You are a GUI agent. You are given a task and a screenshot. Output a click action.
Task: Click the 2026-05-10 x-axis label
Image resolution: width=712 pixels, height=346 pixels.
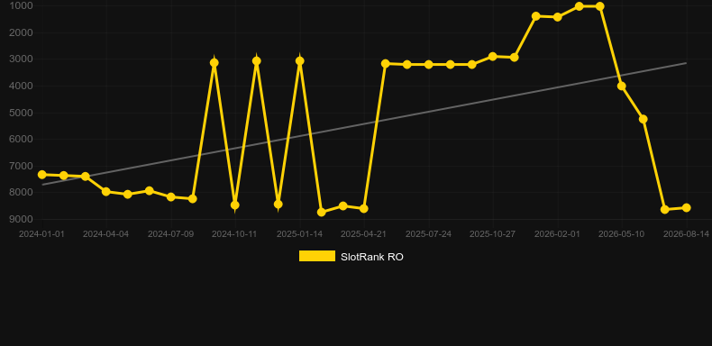[621, 234]
